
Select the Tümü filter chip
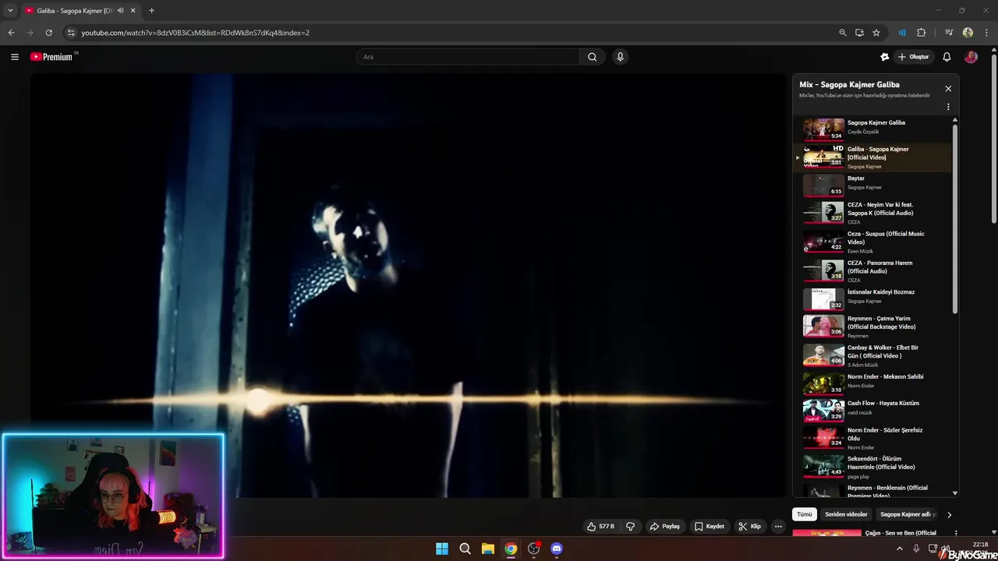(x=804, y=514)
